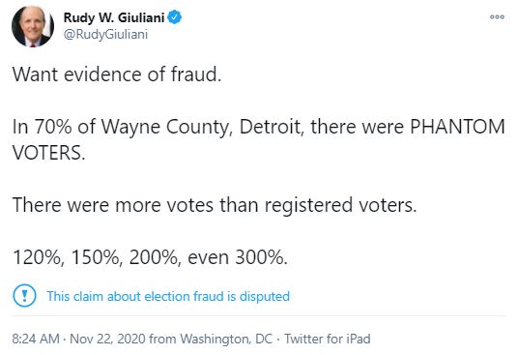Open the @RudyGiuliani handle link
Image resolution: width=517 pixels, height=355 pixels.
pyautogui.click(x=105, y=34)
